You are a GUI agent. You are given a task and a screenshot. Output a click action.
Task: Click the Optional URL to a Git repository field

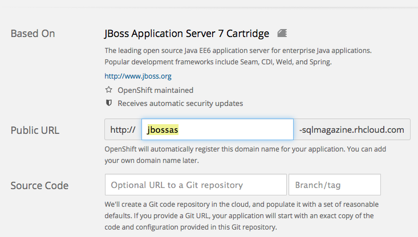tap(196, 185)
